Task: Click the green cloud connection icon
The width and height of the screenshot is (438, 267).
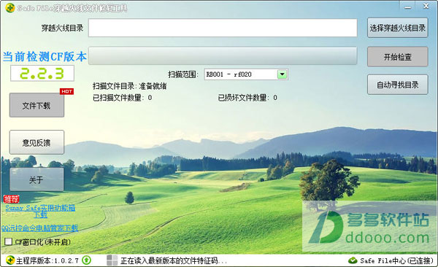Action: [x=353, y=260]
